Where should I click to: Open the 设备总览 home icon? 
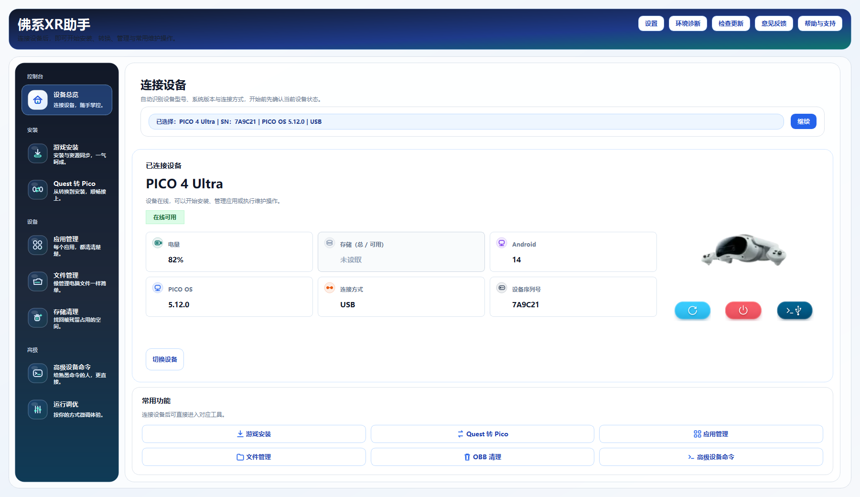point(38,100)
